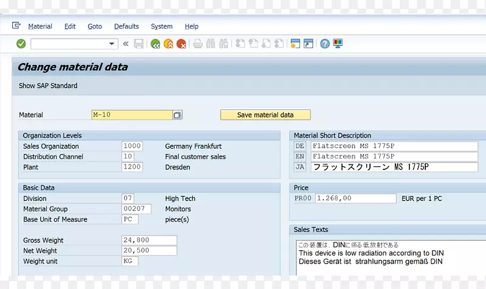Open the Help question mark icon
Screen dimensions: 486x289
(x=325, y=44)
